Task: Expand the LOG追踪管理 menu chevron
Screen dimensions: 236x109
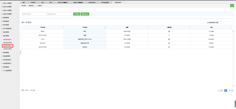Action: point(17,71)
